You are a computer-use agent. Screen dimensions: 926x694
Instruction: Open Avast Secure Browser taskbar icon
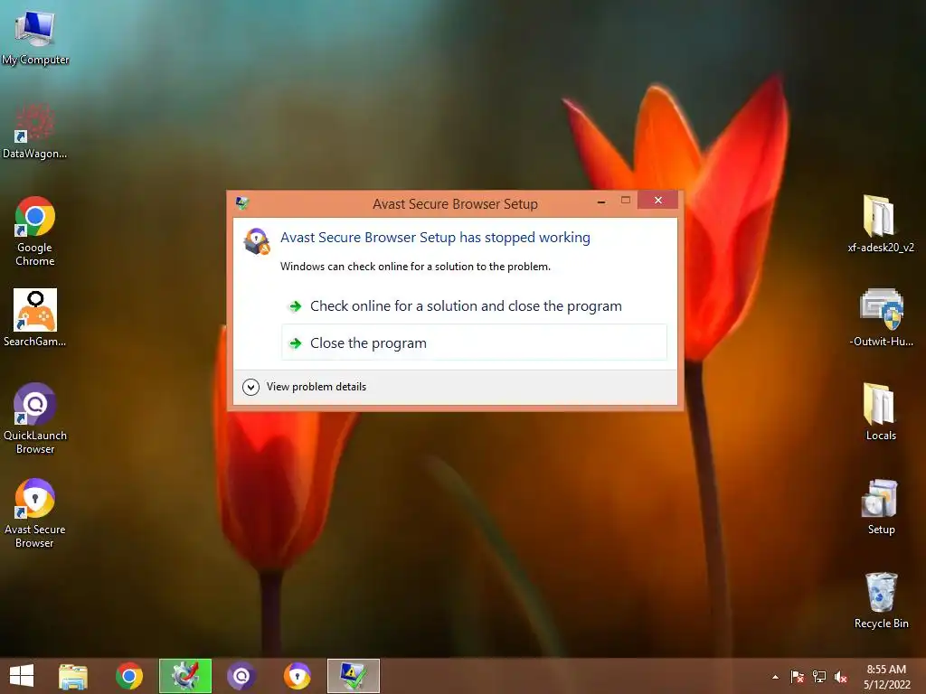click(x=297, y=676)
